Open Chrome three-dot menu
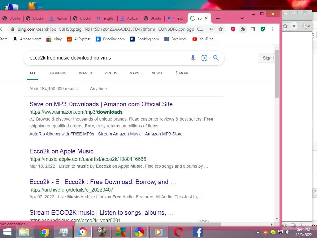The height and width of the screenshot is (238, 317). pos(273,29)
